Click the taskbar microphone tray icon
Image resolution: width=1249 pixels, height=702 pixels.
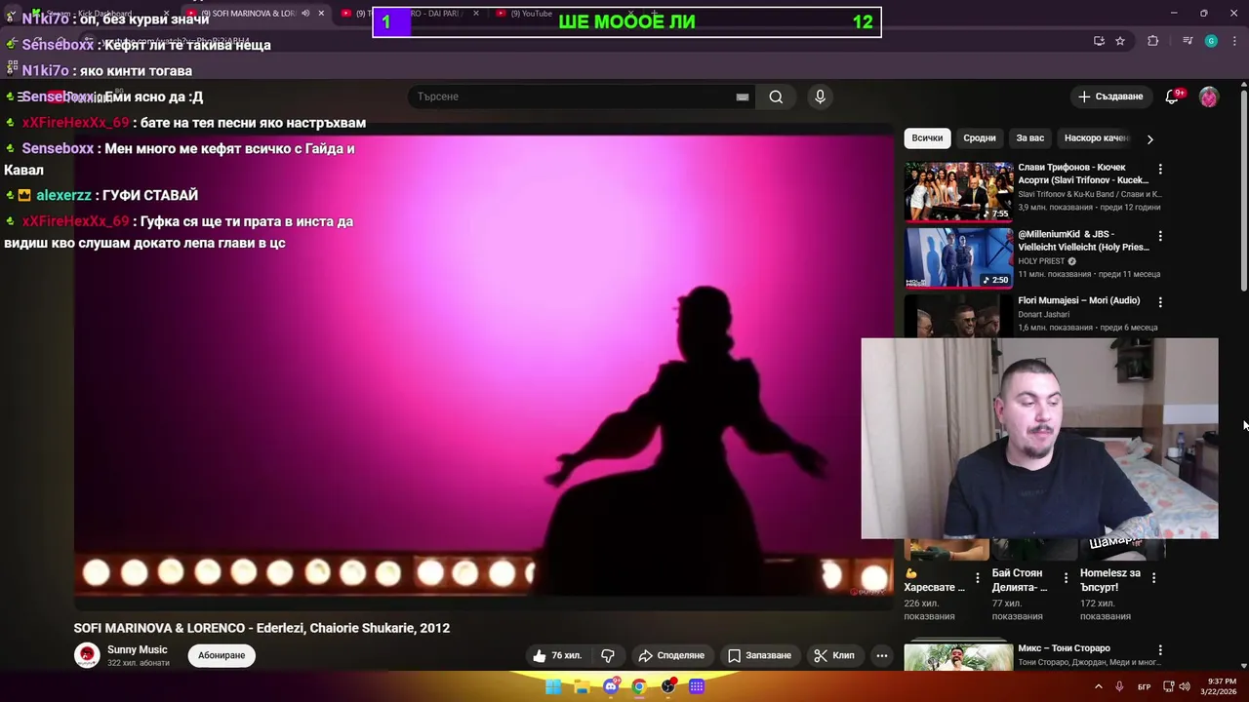tap(1119, 686)
